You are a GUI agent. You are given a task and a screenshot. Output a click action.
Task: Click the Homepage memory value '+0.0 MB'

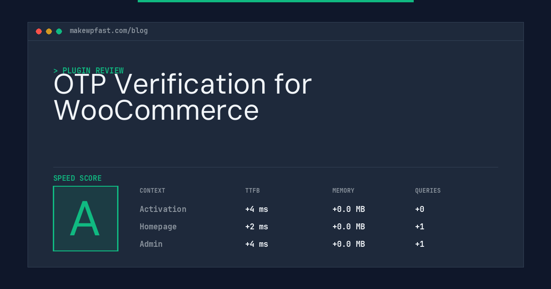(x=349, y=227)
